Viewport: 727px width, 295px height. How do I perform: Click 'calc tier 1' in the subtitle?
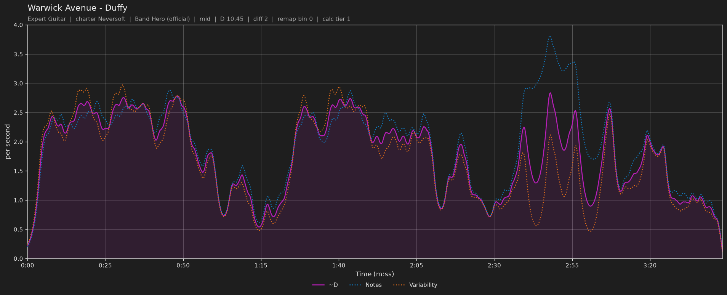tap(336, 19)
